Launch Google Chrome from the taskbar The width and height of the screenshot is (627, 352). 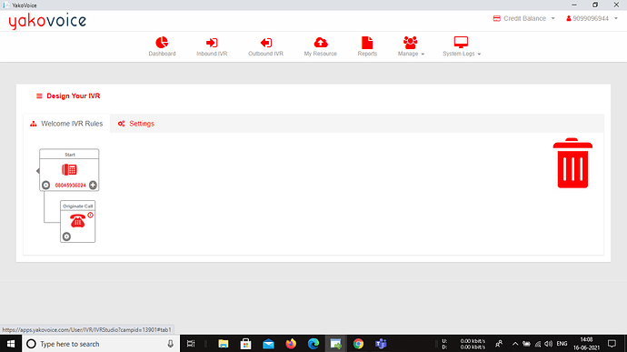coord(358,344)
